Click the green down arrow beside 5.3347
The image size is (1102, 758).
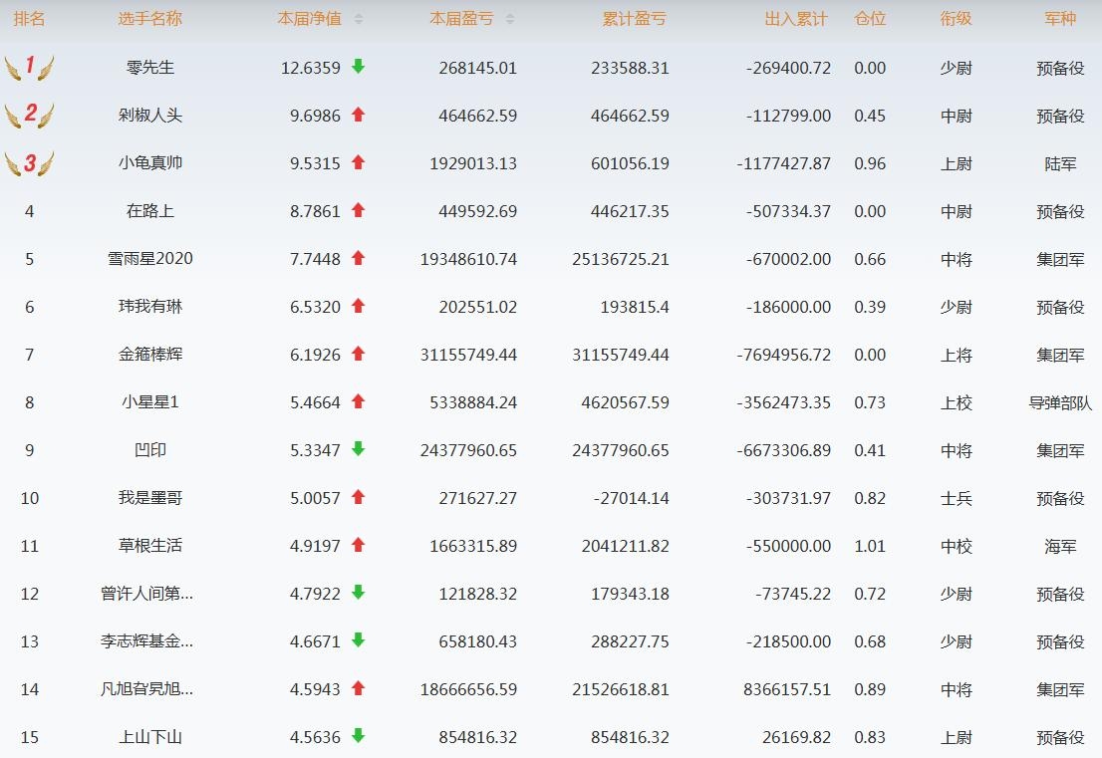[359, 449]
